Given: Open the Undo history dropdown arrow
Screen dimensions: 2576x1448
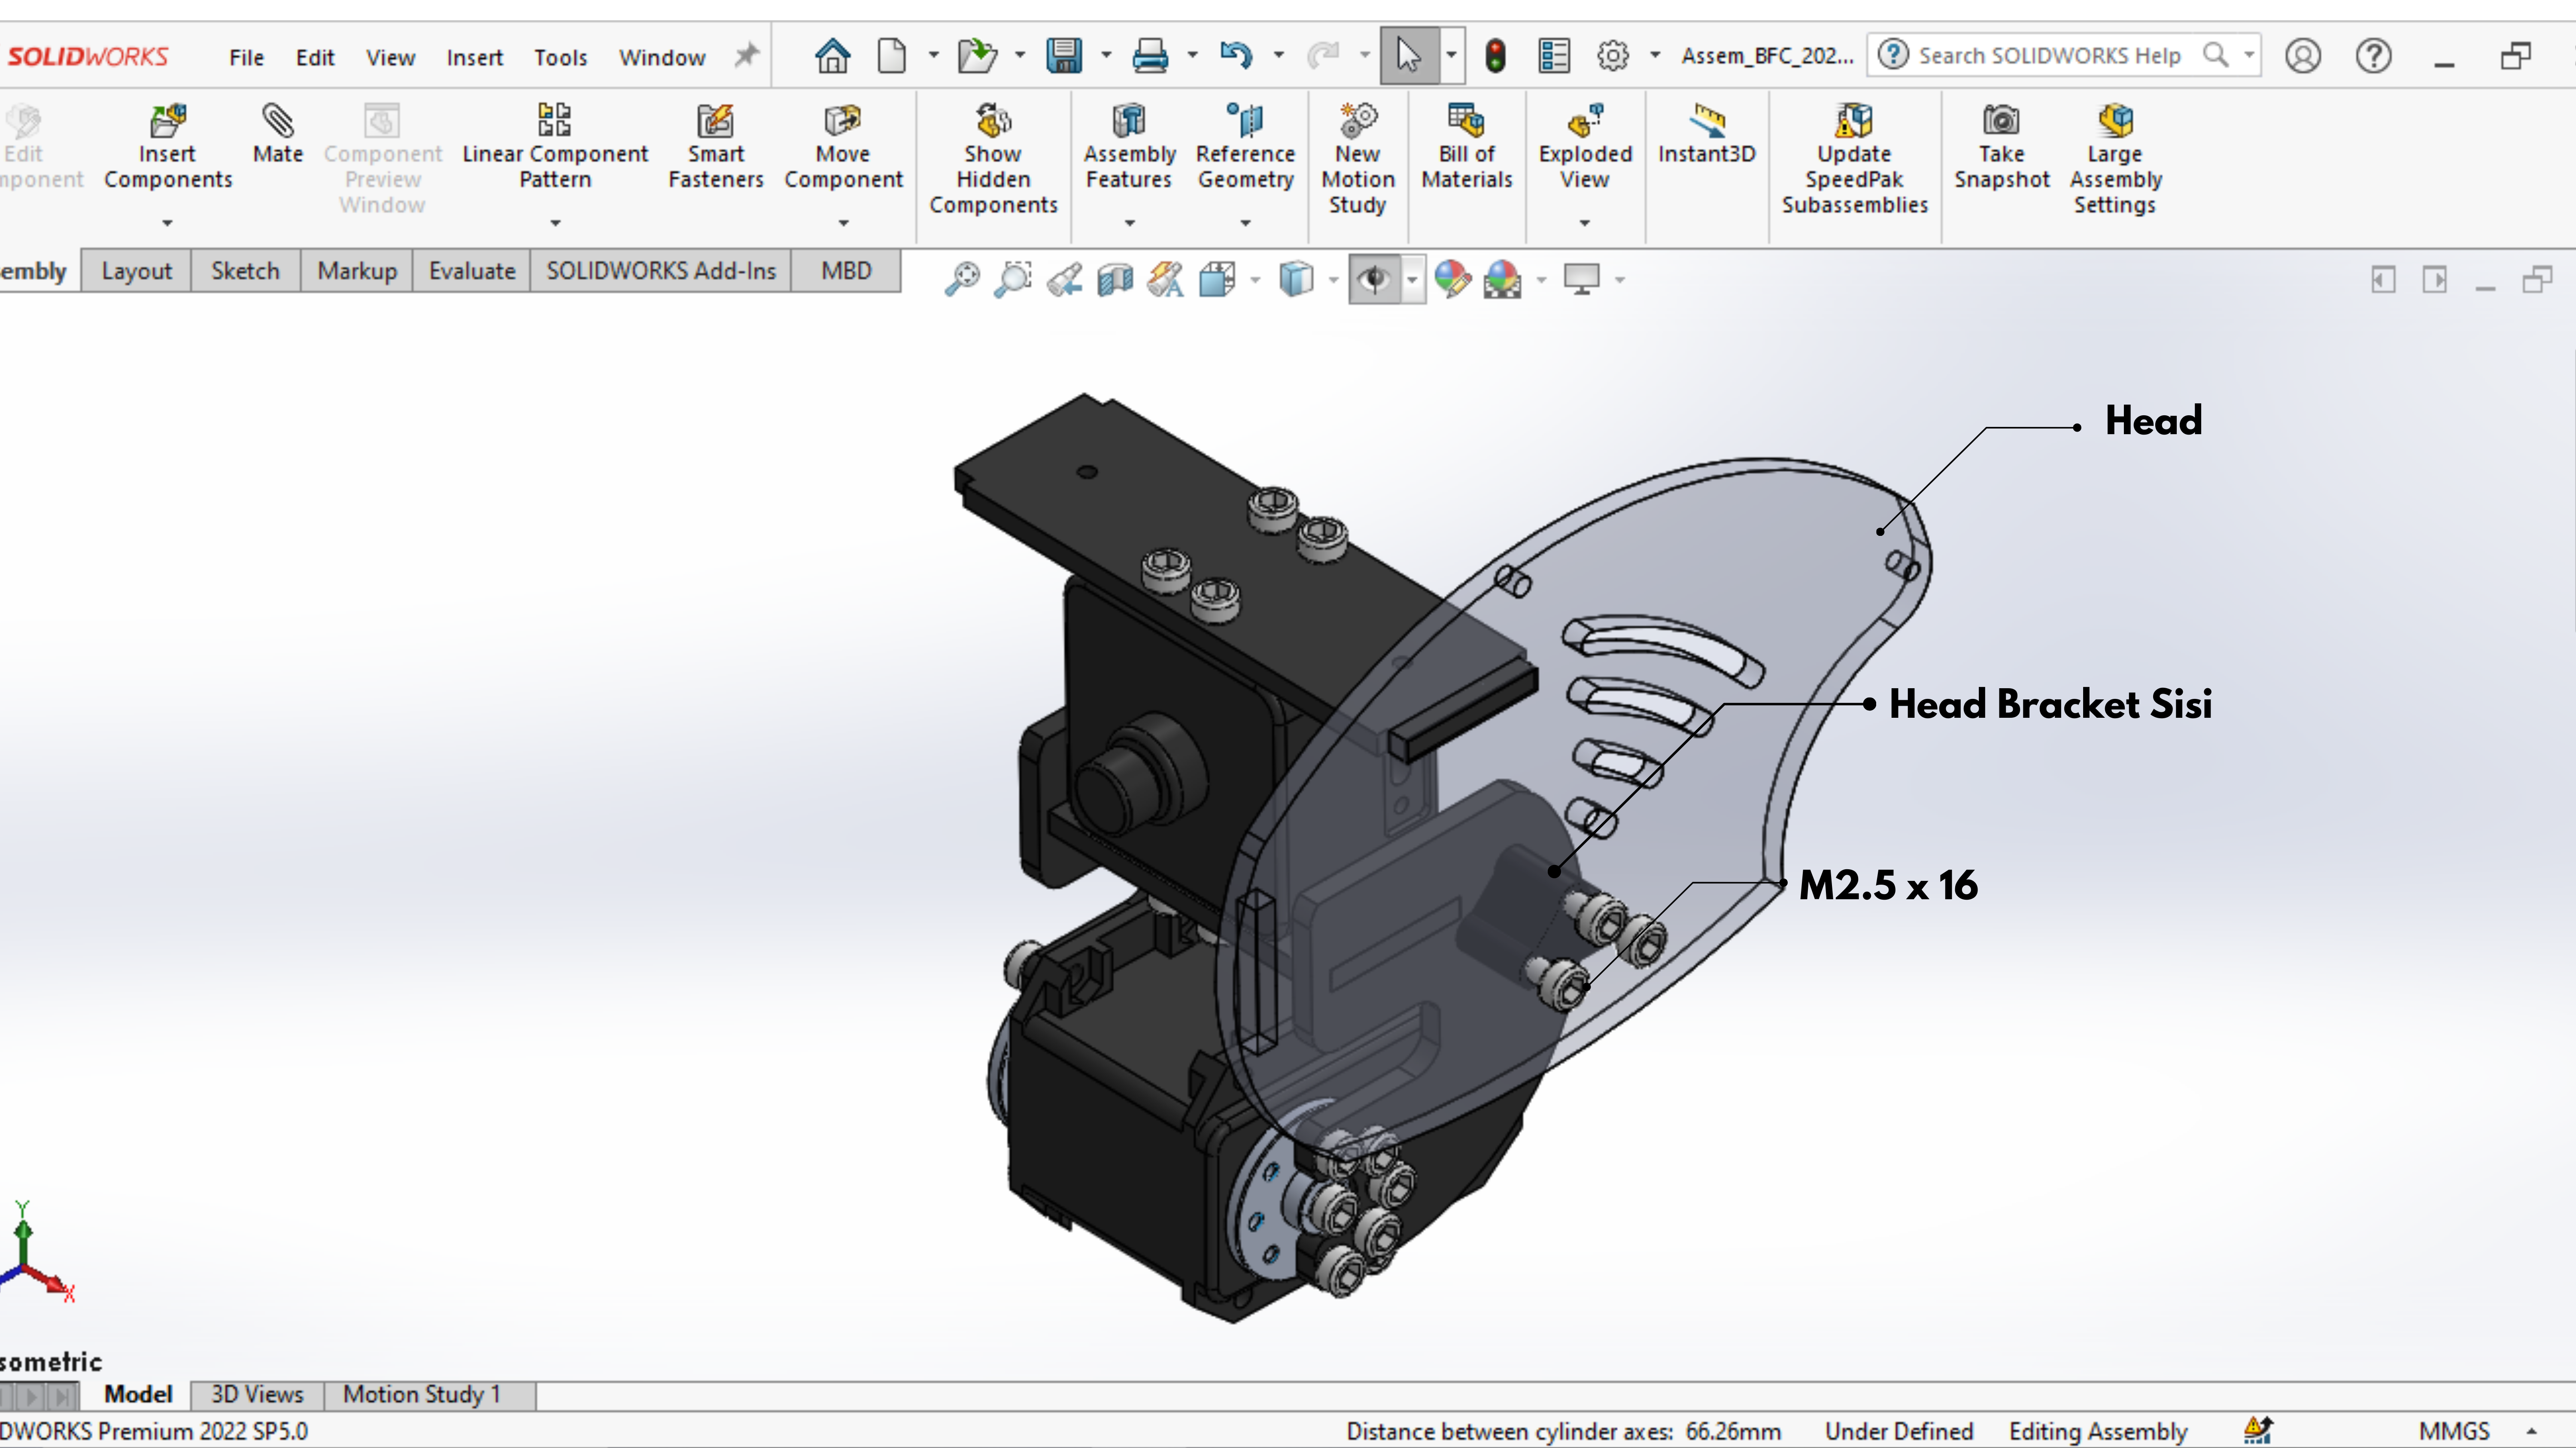Looking at the screenshot, I should [1278, 55].
